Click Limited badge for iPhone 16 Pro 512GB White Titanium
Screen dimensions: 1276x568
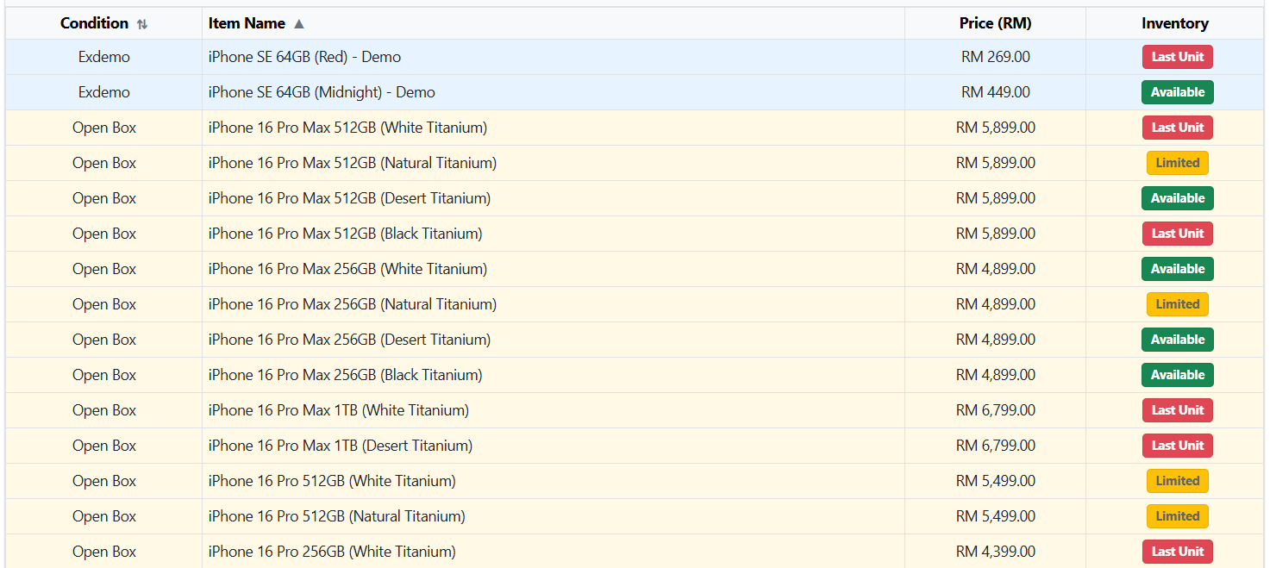coord(1178,481)
